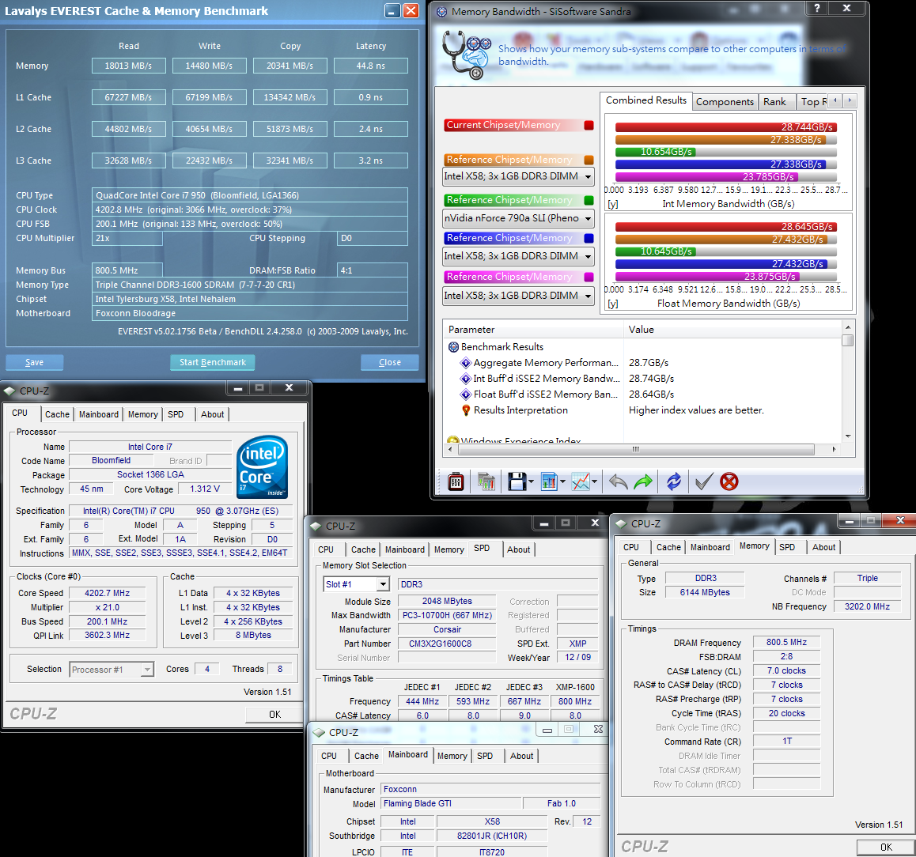916x857 pixels.
Task: Click the grey back arrow in Sandra
Action: [x=618, y=481]
